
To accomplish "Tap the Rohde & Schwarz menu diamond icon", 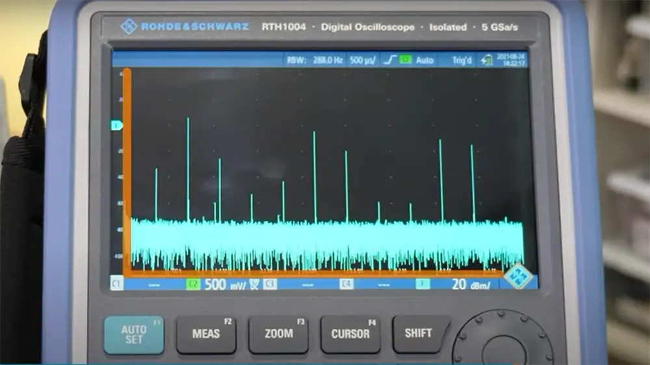I will tap(517, 276).
